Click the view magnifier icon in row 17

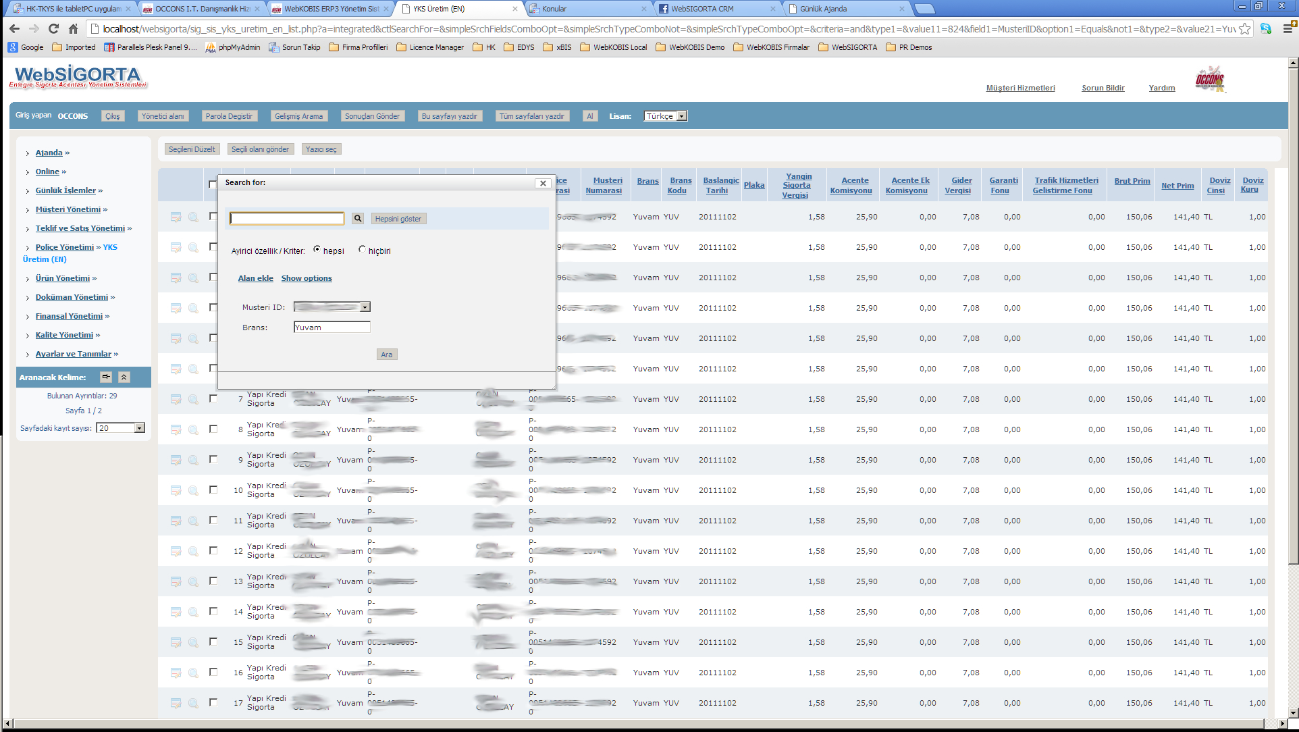click(x=193, y=703)
